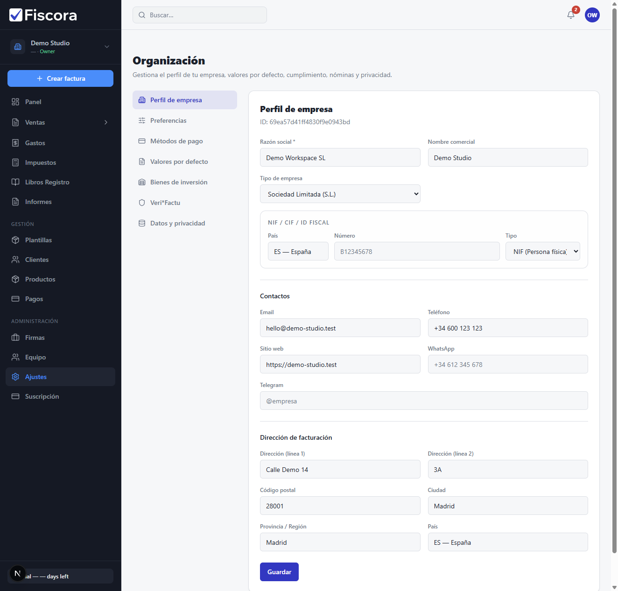
Task: Click the billing address País field
Action: pyautogui.click(x=508, y=542)
